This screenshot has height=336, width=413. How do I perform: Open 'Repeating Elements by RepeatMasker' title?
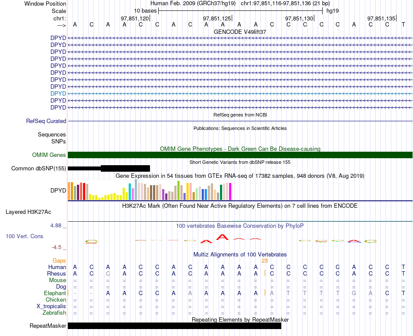[240, 319]
